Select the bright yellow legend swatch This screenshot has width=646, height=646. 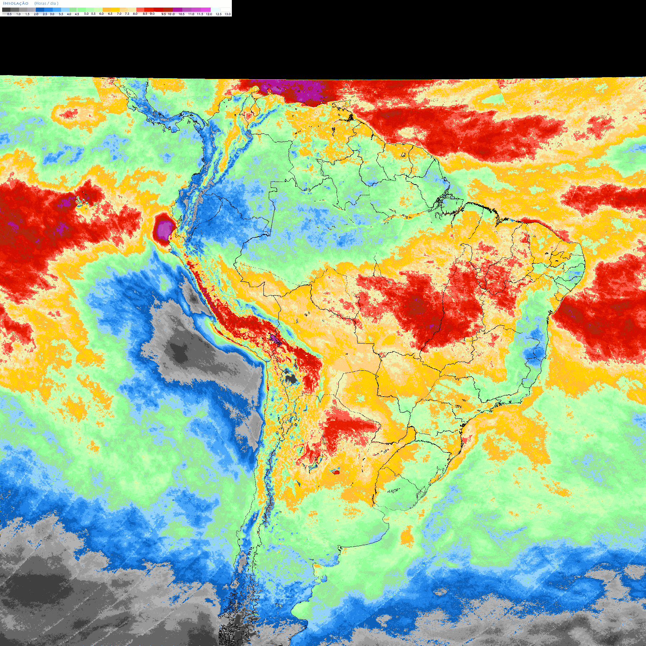click(x=115, y=10)
